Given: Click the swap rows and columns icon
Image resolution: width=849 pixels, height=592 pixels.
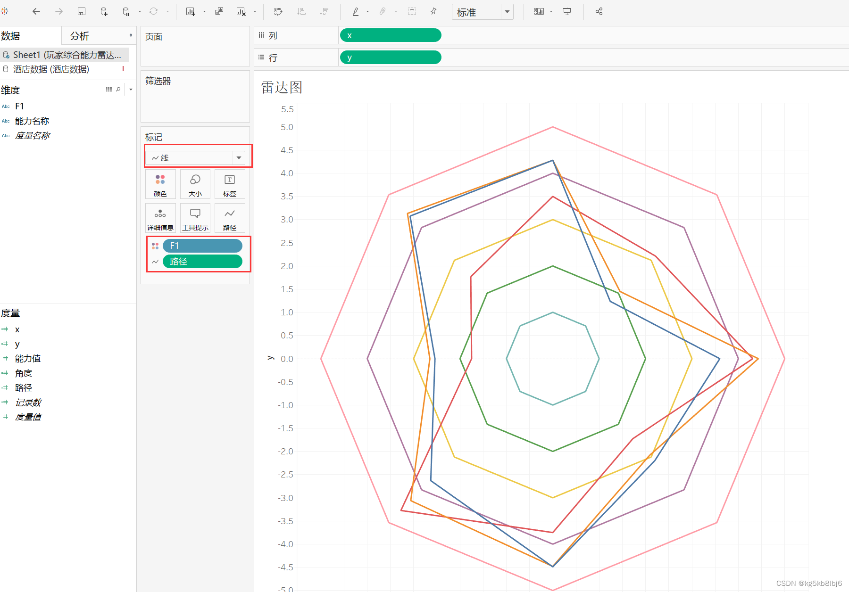Looking at the screenshot, I should click(278, 11).
